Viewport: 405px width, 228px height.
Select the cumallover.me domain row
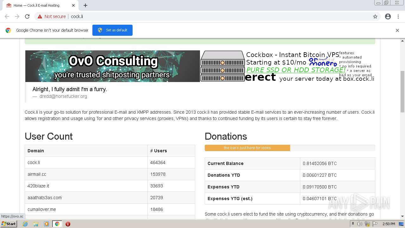click(110, 209)
